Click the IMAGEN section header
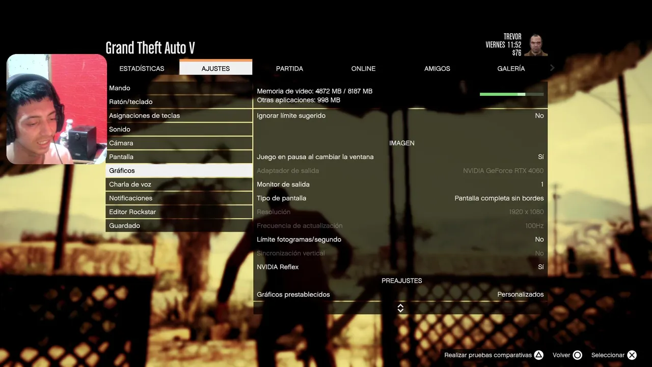 pos(402,143)
